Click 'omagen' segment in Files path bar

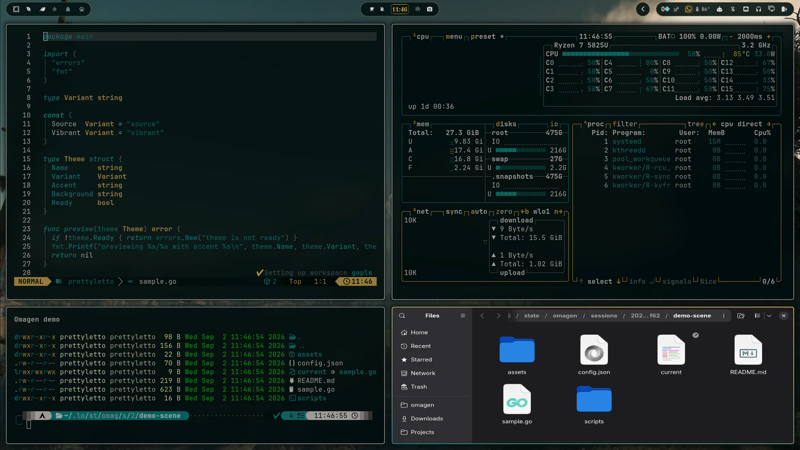[564, 315]
